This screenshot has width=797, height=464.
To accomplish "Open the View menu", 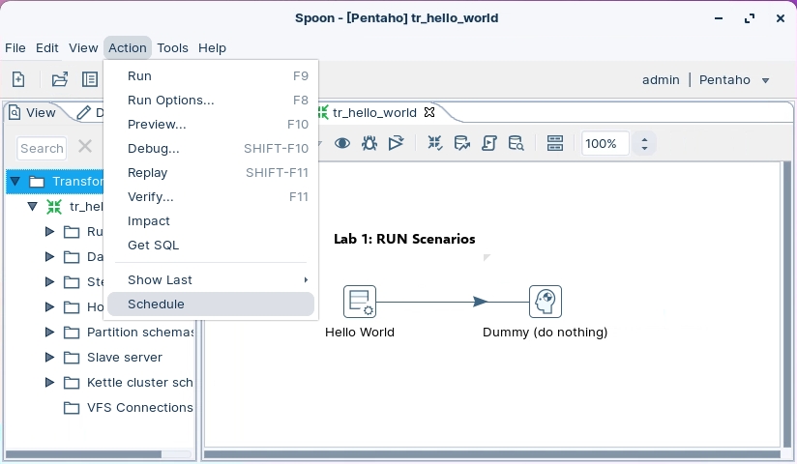I will [x=83, y=47].
